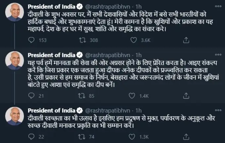The image size is (225, 143).
Task: Click verified badge on the last tweet
Action: (x=80, y=110)
